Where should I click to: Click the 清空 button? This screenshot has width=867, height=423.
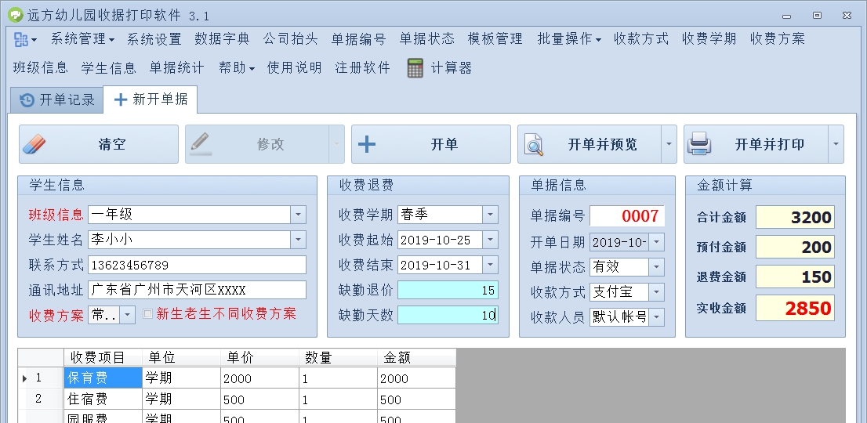pyautogui.click(x=99, y=144)
